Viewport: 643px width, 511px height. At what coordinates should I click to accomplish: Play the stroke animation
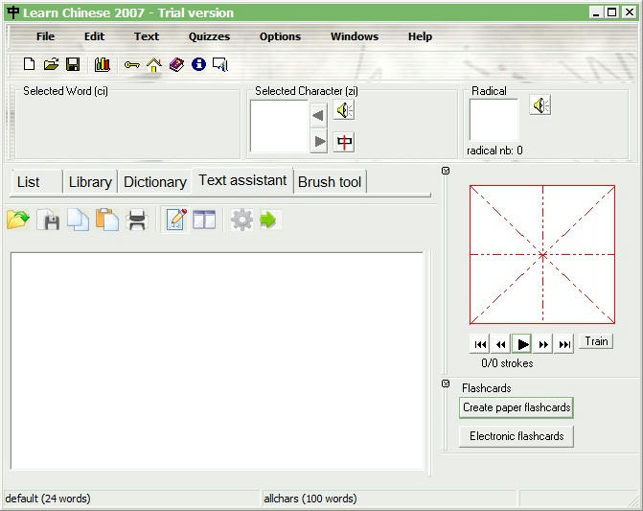click(522, 344)
